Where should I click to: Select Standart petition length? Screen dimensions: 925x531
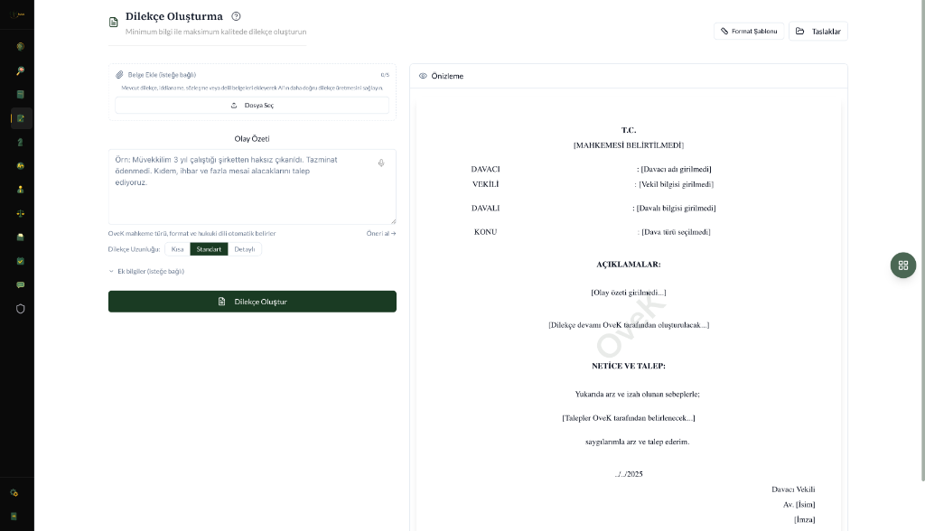coord(209,249)
